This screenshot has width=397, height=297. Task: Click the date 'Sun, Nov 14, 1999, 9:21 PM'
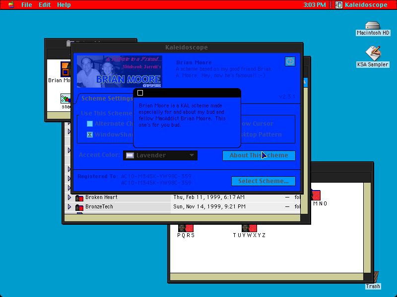[209, 206]
